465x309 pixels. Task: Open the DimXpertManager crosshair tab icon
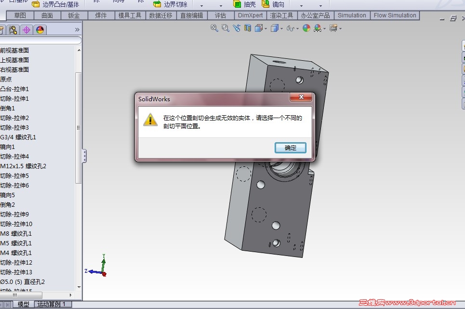tap(27, 30)
